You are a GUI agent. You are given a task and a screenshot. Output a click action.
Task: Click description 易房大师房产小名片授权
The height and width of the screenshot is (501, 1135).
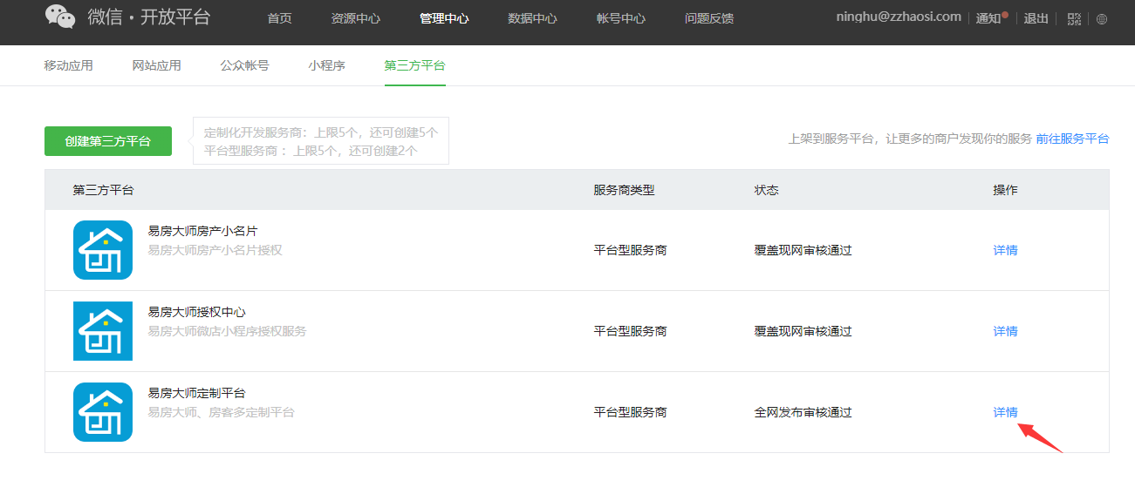tap(215, 250)
